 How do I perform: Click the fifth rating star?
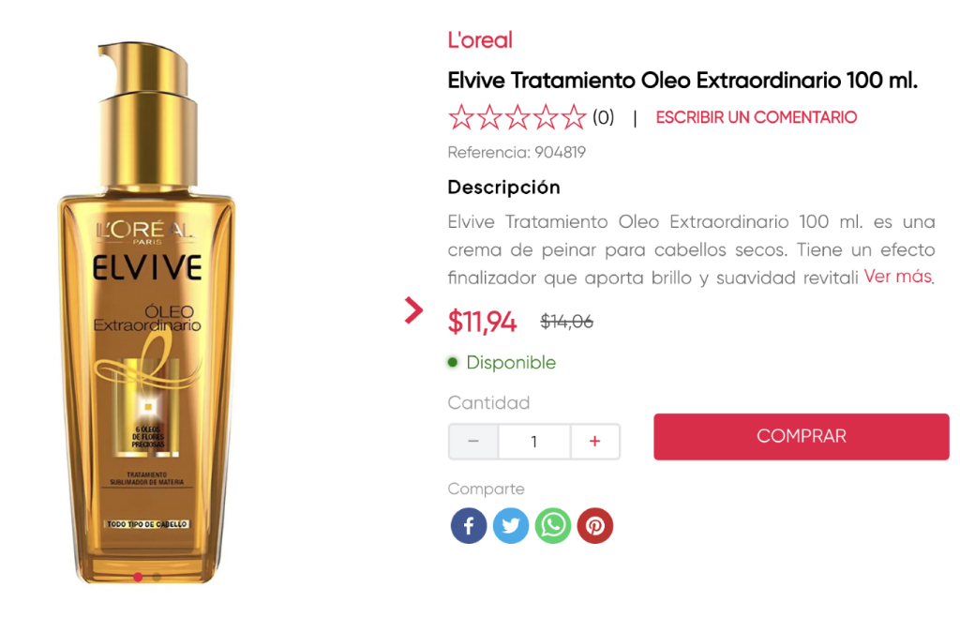(574, 117)
